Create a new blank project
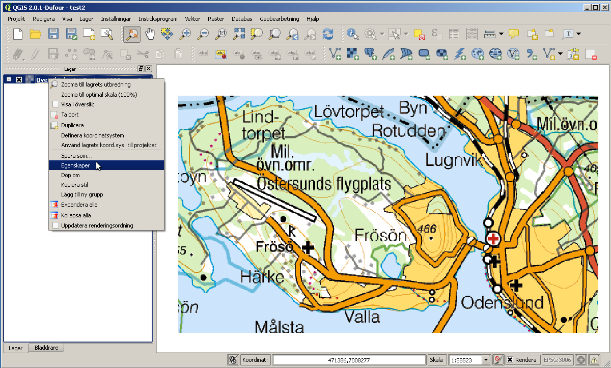611x368 pixels. [x=18, y=34]
